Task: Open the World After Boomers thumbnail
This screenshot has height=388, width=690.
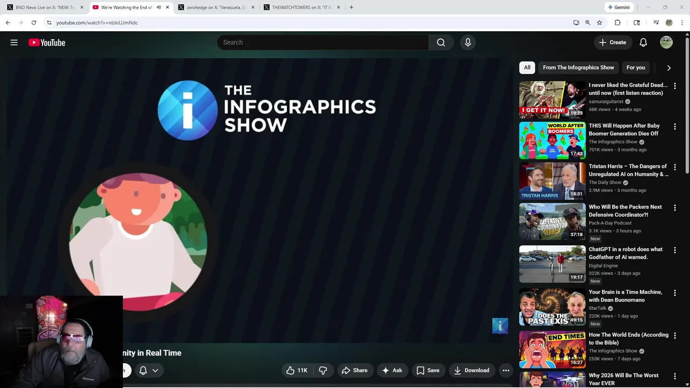Action: (552, 140)
